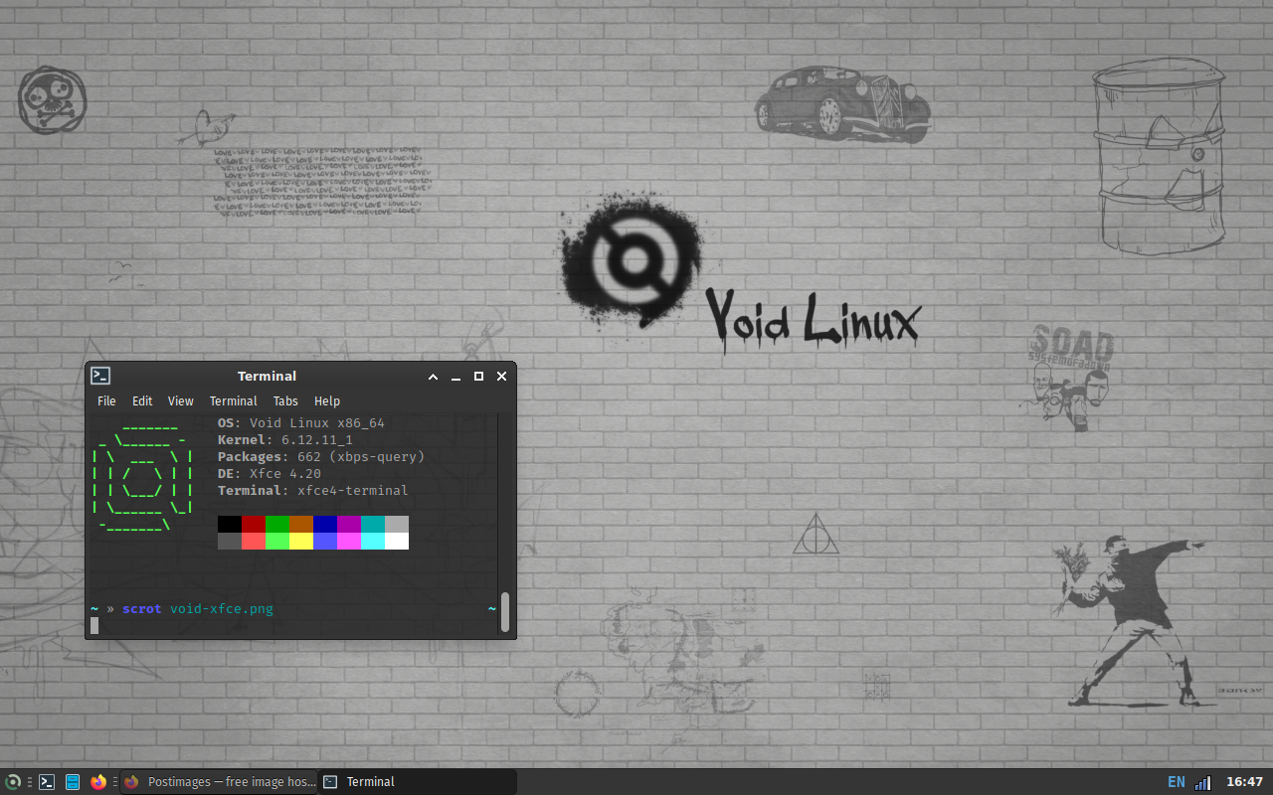The image size is (1273, 795).
Task: Click the terminal cursor block on last line
Action: (x=94, y=625)
